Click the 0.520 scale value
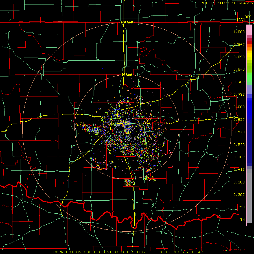This screenshot has width=254, height=254. pos(239,145)
